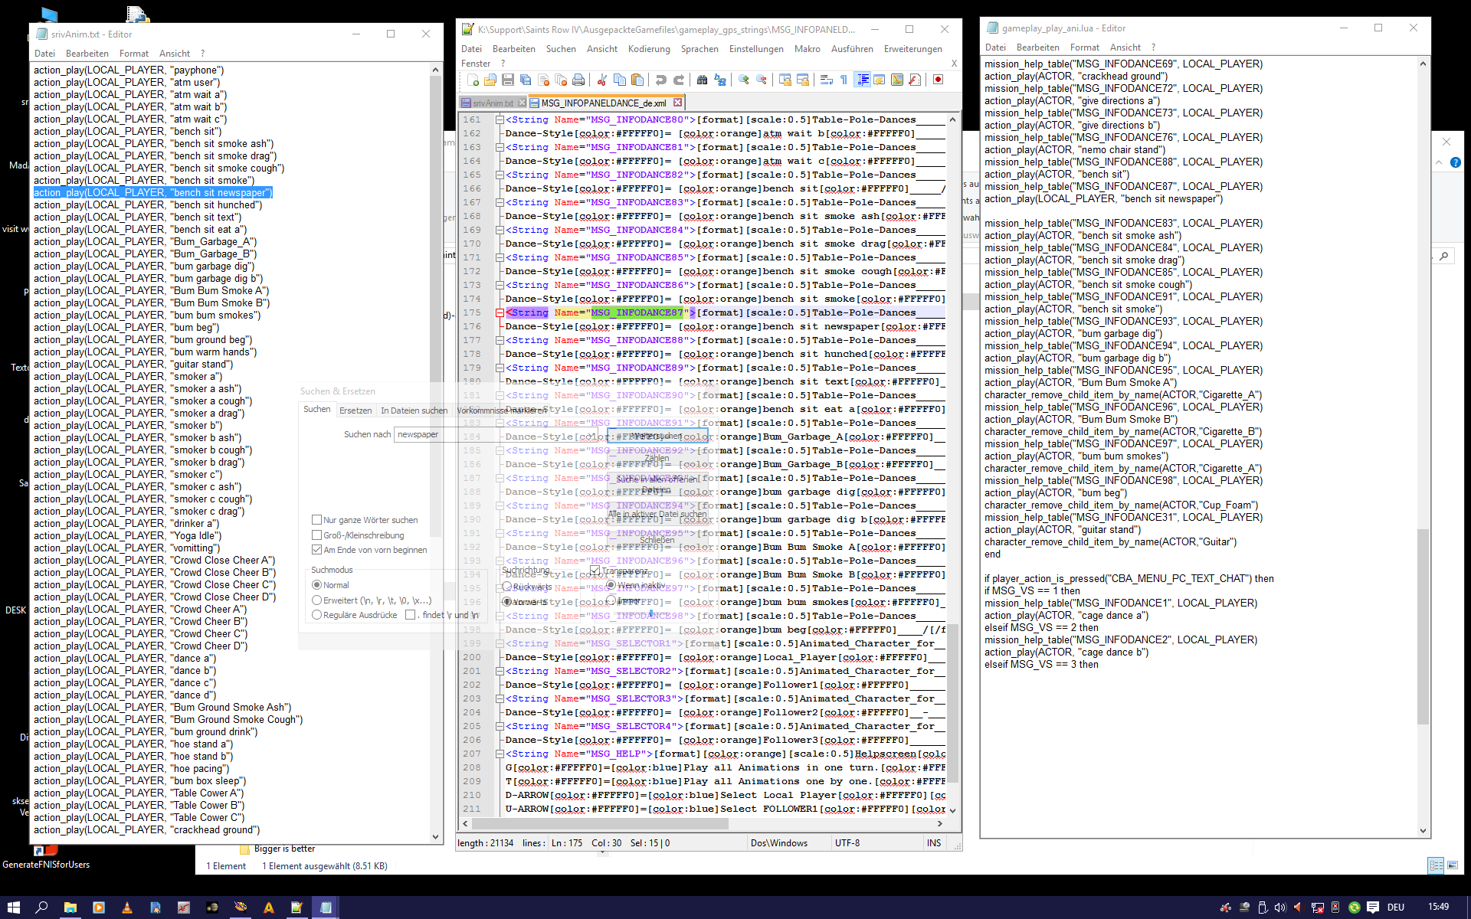Show all characters with the pilcrow icon
Viewport: 1471px width, 919px height.
point(844,80)
